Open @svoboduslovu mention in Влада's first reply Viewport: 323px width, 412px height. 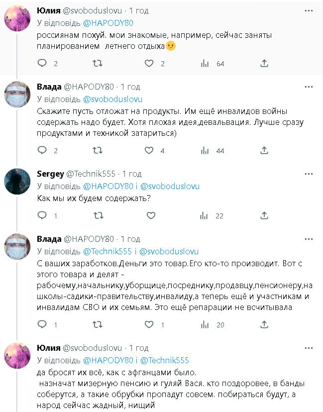(x=112, y=99)
